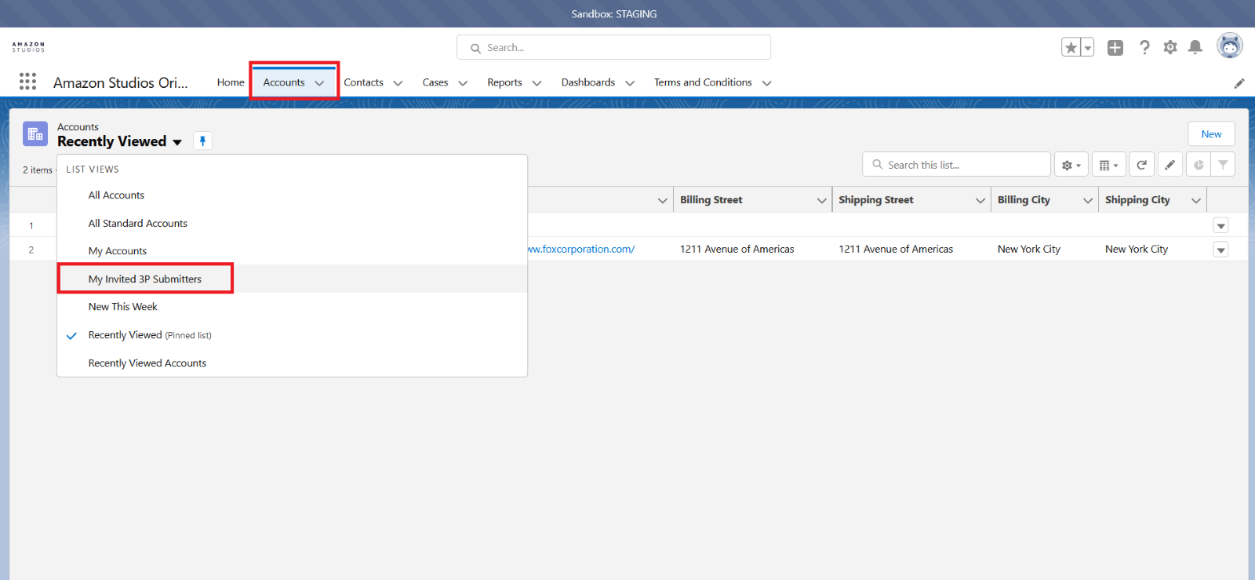Open Billing City column actions chevron
This screenshot has height=580, width=1255.
pyautogui.click(x=1088, y=201)
